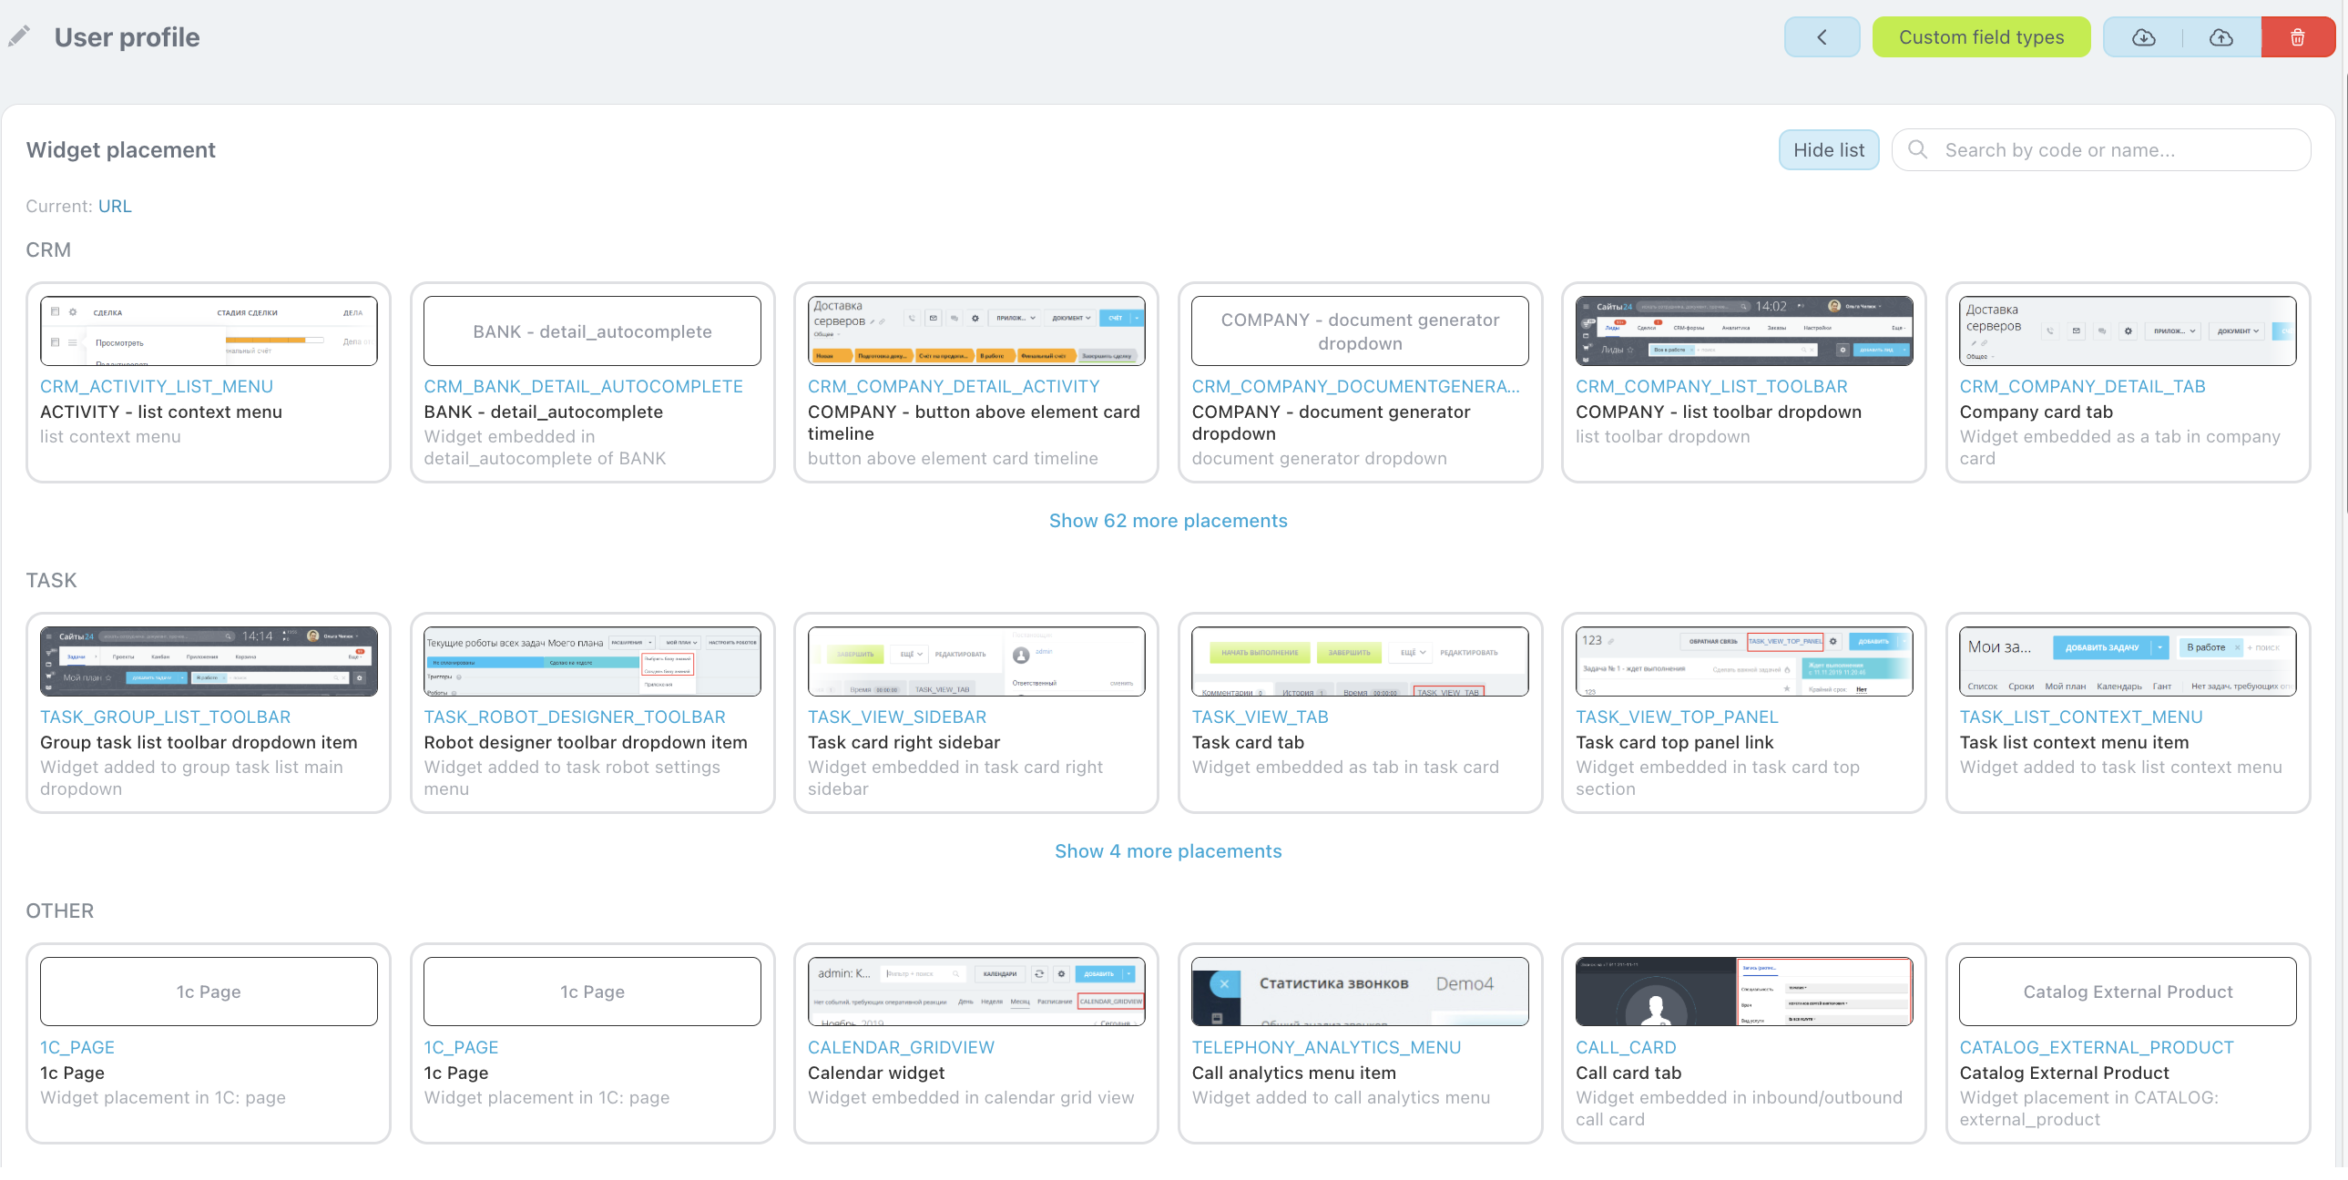Click the CRM_COMPANY_LIST_TOOLBAR thumbnail
Screen dimensions: 2348x1180
coord(1742,331)
